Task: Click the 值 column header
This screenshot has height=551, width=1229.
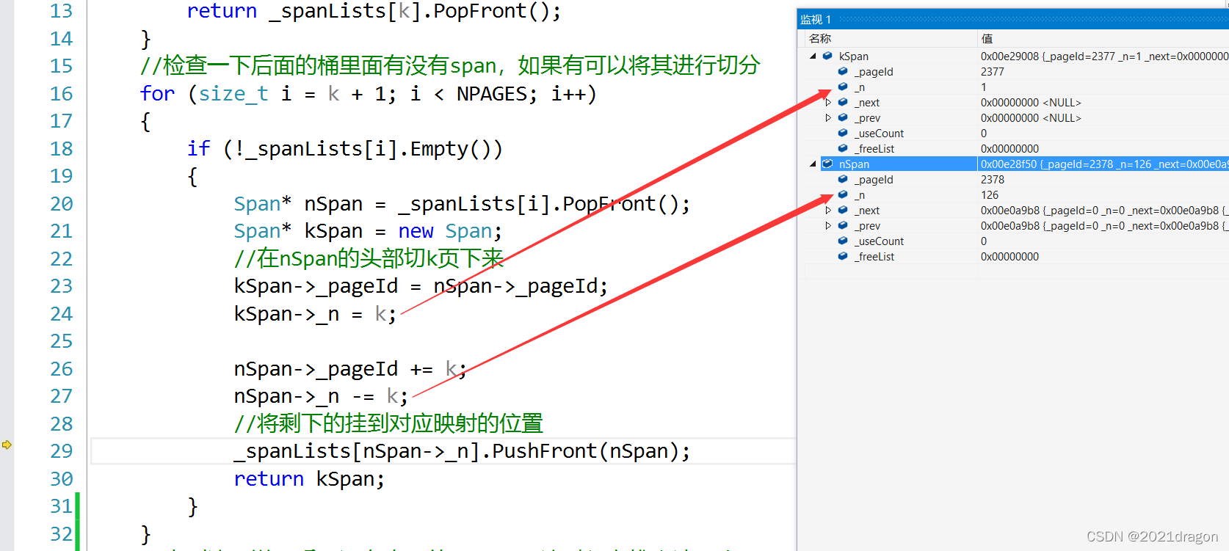Action: (x=987, y=38)
